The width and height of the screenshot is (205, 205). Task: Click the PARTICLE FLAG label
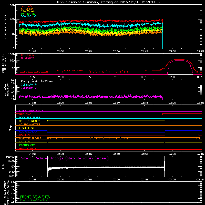pyautogui.click(x=29, y=138)
